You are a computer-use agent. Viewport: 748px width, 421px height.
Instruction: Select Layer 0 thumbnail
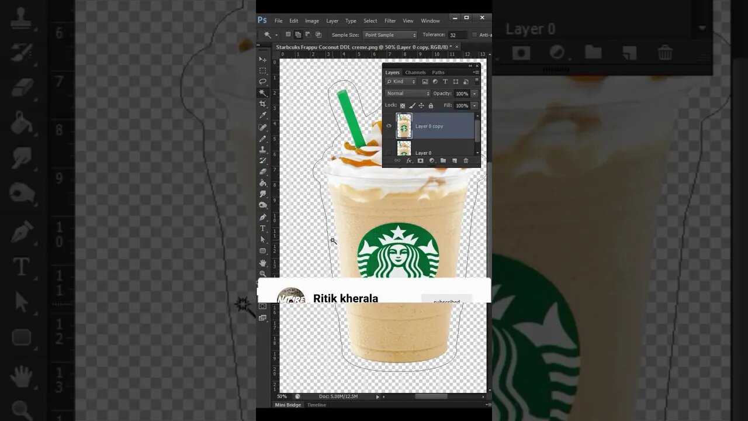click(x=404, y=149)
